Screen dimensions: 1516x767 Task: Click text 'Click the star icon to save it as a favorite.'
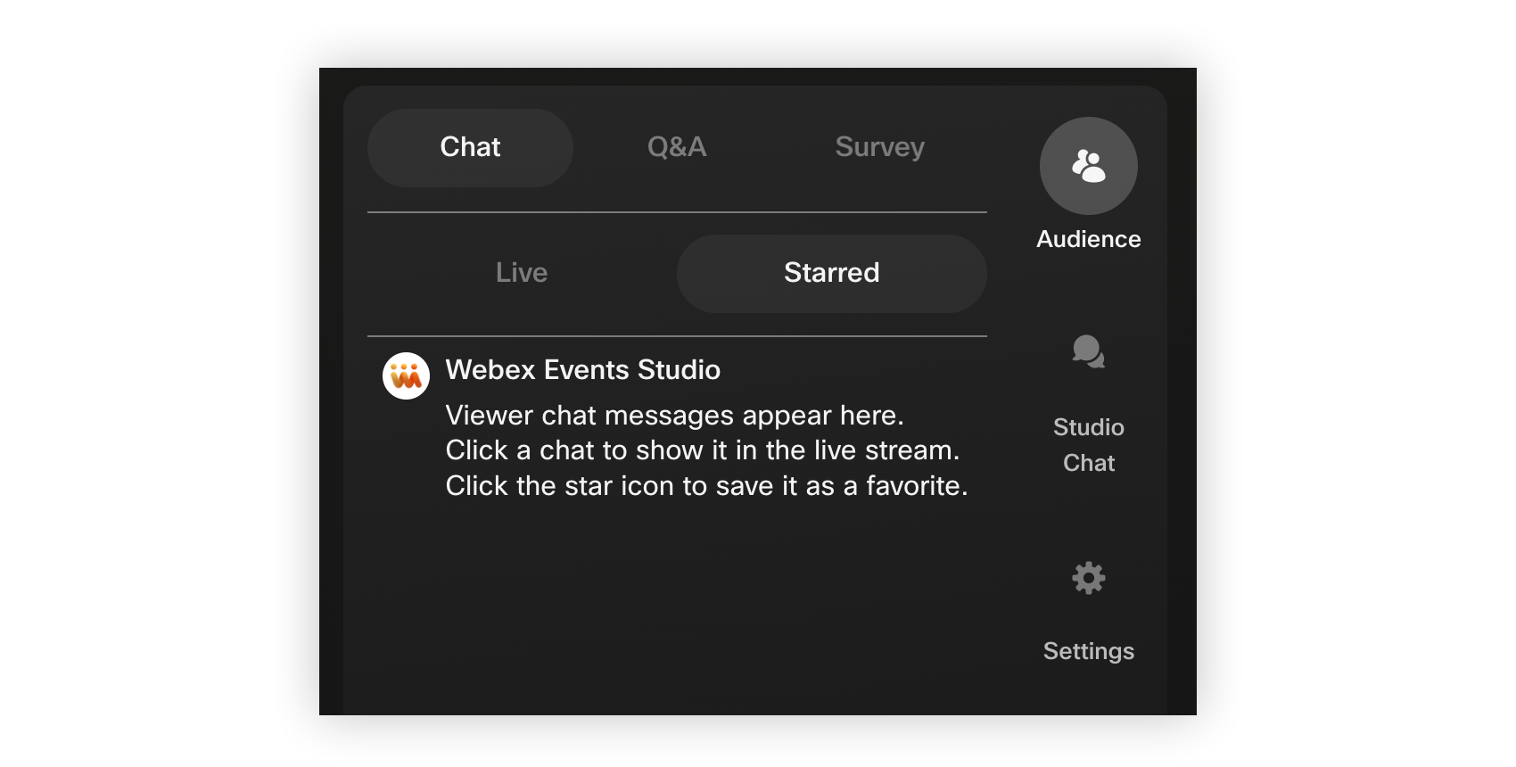706,486
